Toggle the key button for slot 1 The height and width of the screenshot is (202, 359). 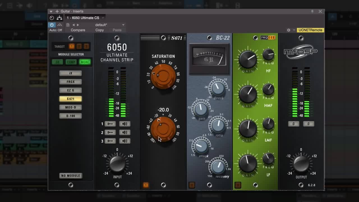tap(110, 124)
